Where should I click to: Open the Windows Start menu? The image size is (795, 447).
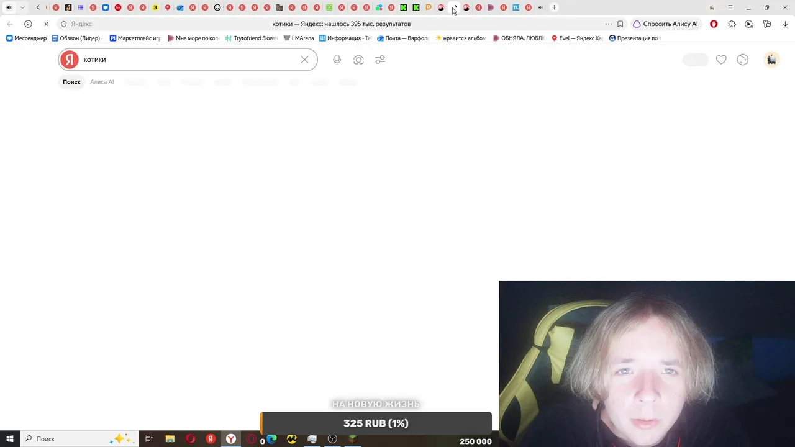[x=10, y=439]
